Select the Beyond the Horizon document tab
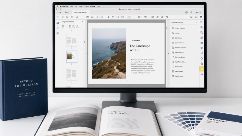 [x=80, y=12]
